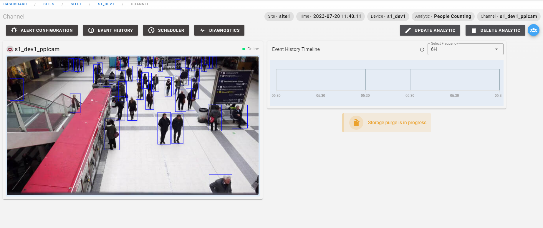Click the alarm icon on Alert Configuration
543x228 pixels.
tap(14, 30)
